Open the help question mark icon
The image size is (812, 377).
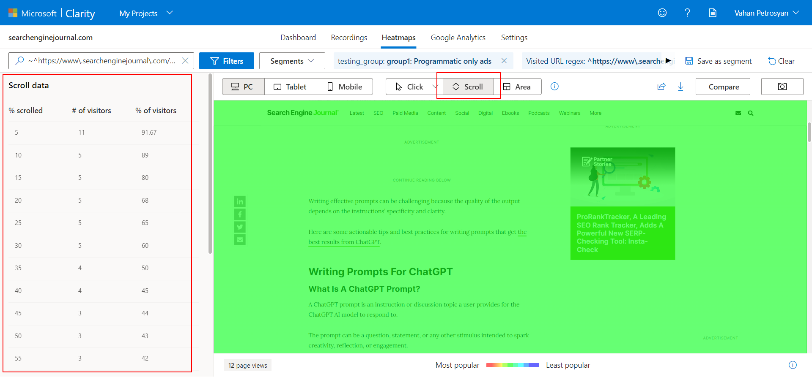[687, 13]
